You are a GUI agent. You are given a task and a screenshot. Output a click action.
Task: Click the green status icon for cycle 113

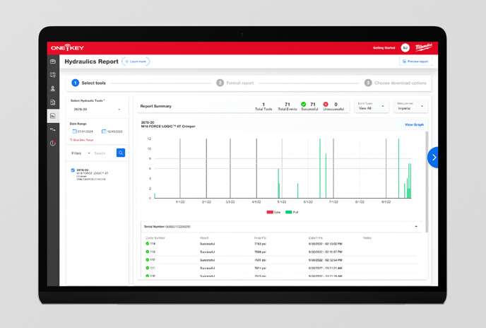[148, 252]
